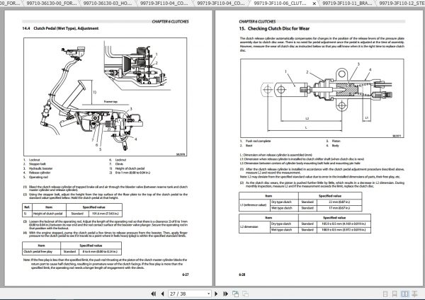Click the "Wet type clutch" cell in L2 table

click(284, 230)
